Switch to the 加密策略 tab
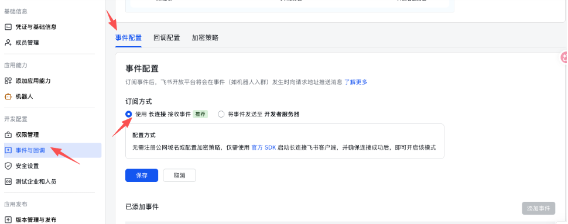Image resolution: width=568 pixels, height=224 pixels. [x=205, y=37]
